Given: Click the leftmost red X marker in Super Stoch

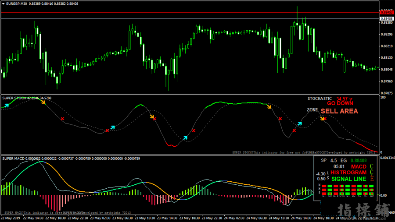Looking at the screenshot, I should coord(62,119).
